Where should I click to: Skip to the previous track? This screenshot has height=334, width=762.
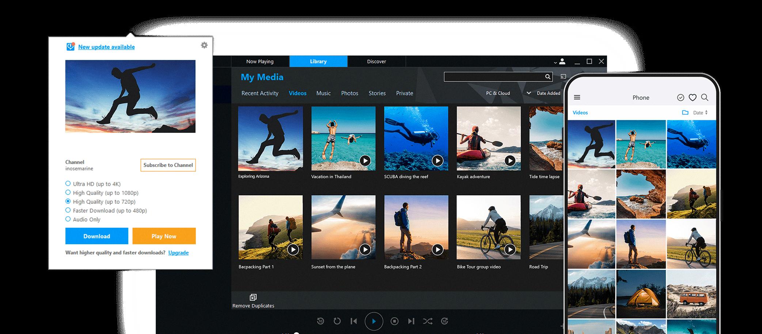coord(354,321)
